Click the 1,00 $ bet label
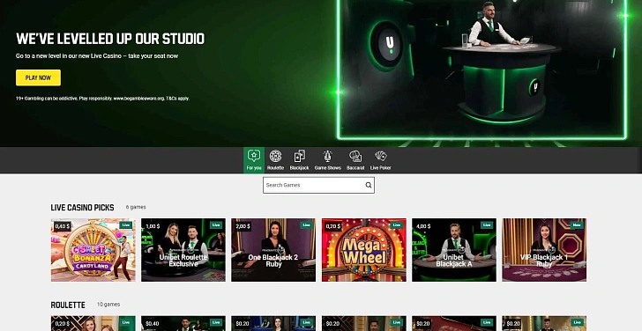This screenshot has width=642, height=331. 153,226
